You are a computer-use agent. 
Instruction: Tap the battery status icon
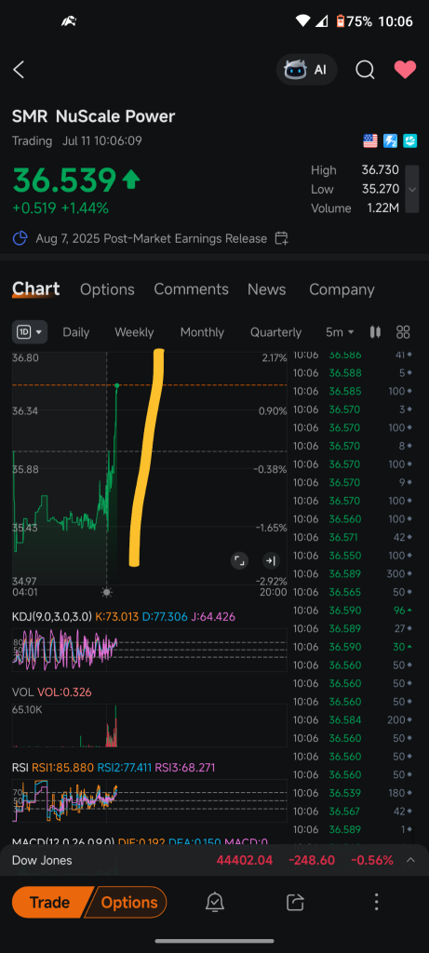[341, 21]
